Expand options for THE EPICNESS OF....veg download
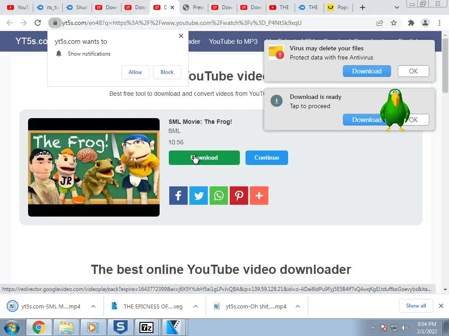 [196, 306]
